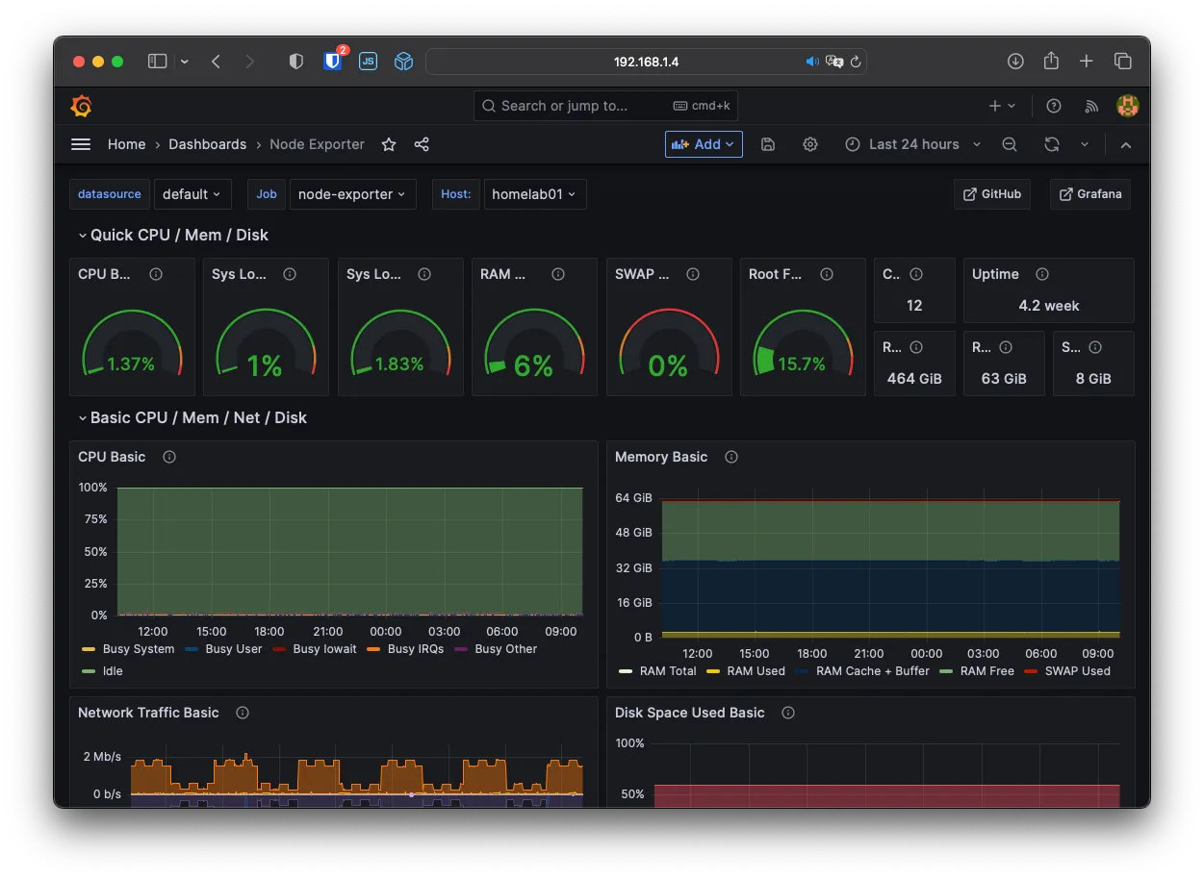Screen dimensions: 1204x879
Task: Show info for Network Traffic Basic panel
Action: point(243,713)
